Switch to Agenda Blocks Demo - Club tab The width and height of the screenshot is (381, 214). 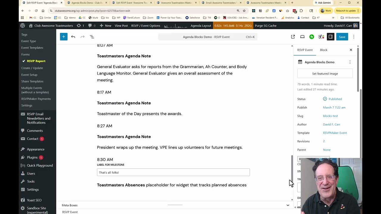click(x=86, y=3)
